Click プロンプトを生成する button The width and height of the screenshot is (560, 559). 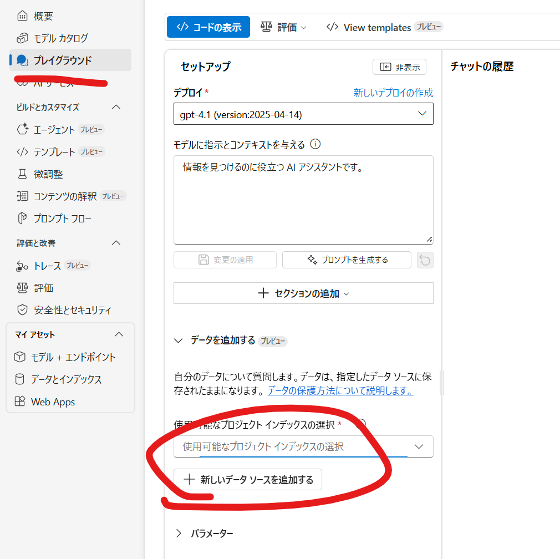[x=347, y=260]
